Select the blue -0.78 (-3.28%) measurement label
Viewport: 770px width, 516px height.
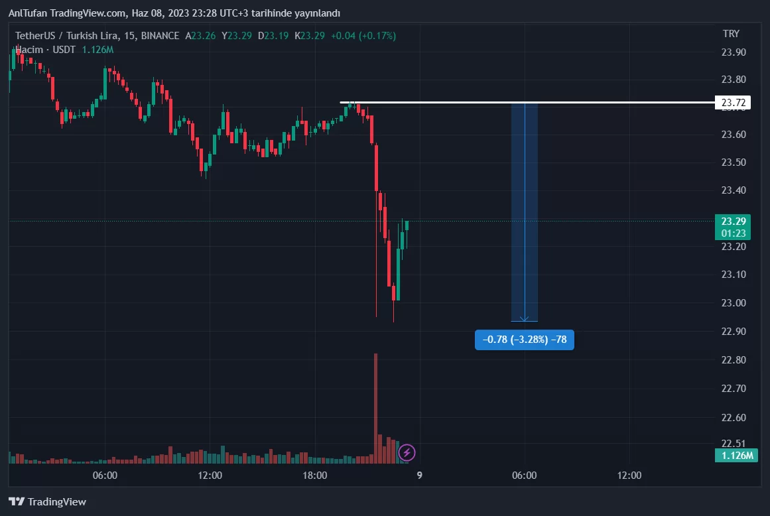point(525,340)
